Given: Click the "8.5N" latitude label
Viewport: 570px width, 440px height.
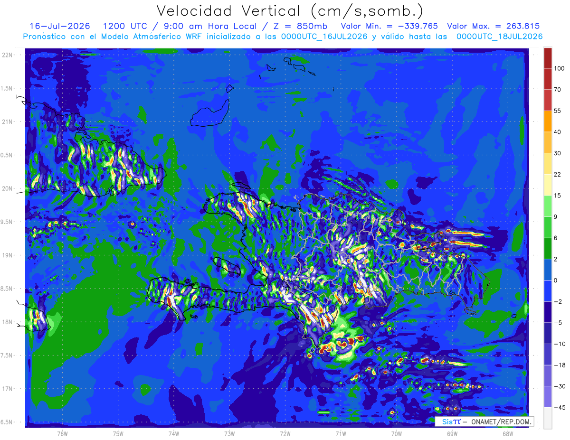Looking at the screenshot, I should pyautogui.click(x=7, y=289).
